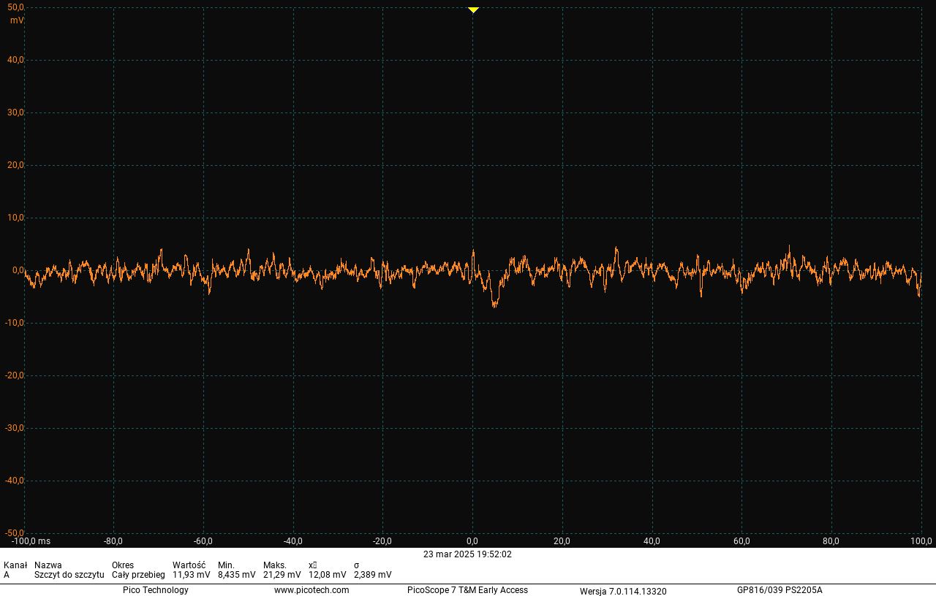Click the 80,0 time axis label
936x596 pixels.
coord(831,541)
